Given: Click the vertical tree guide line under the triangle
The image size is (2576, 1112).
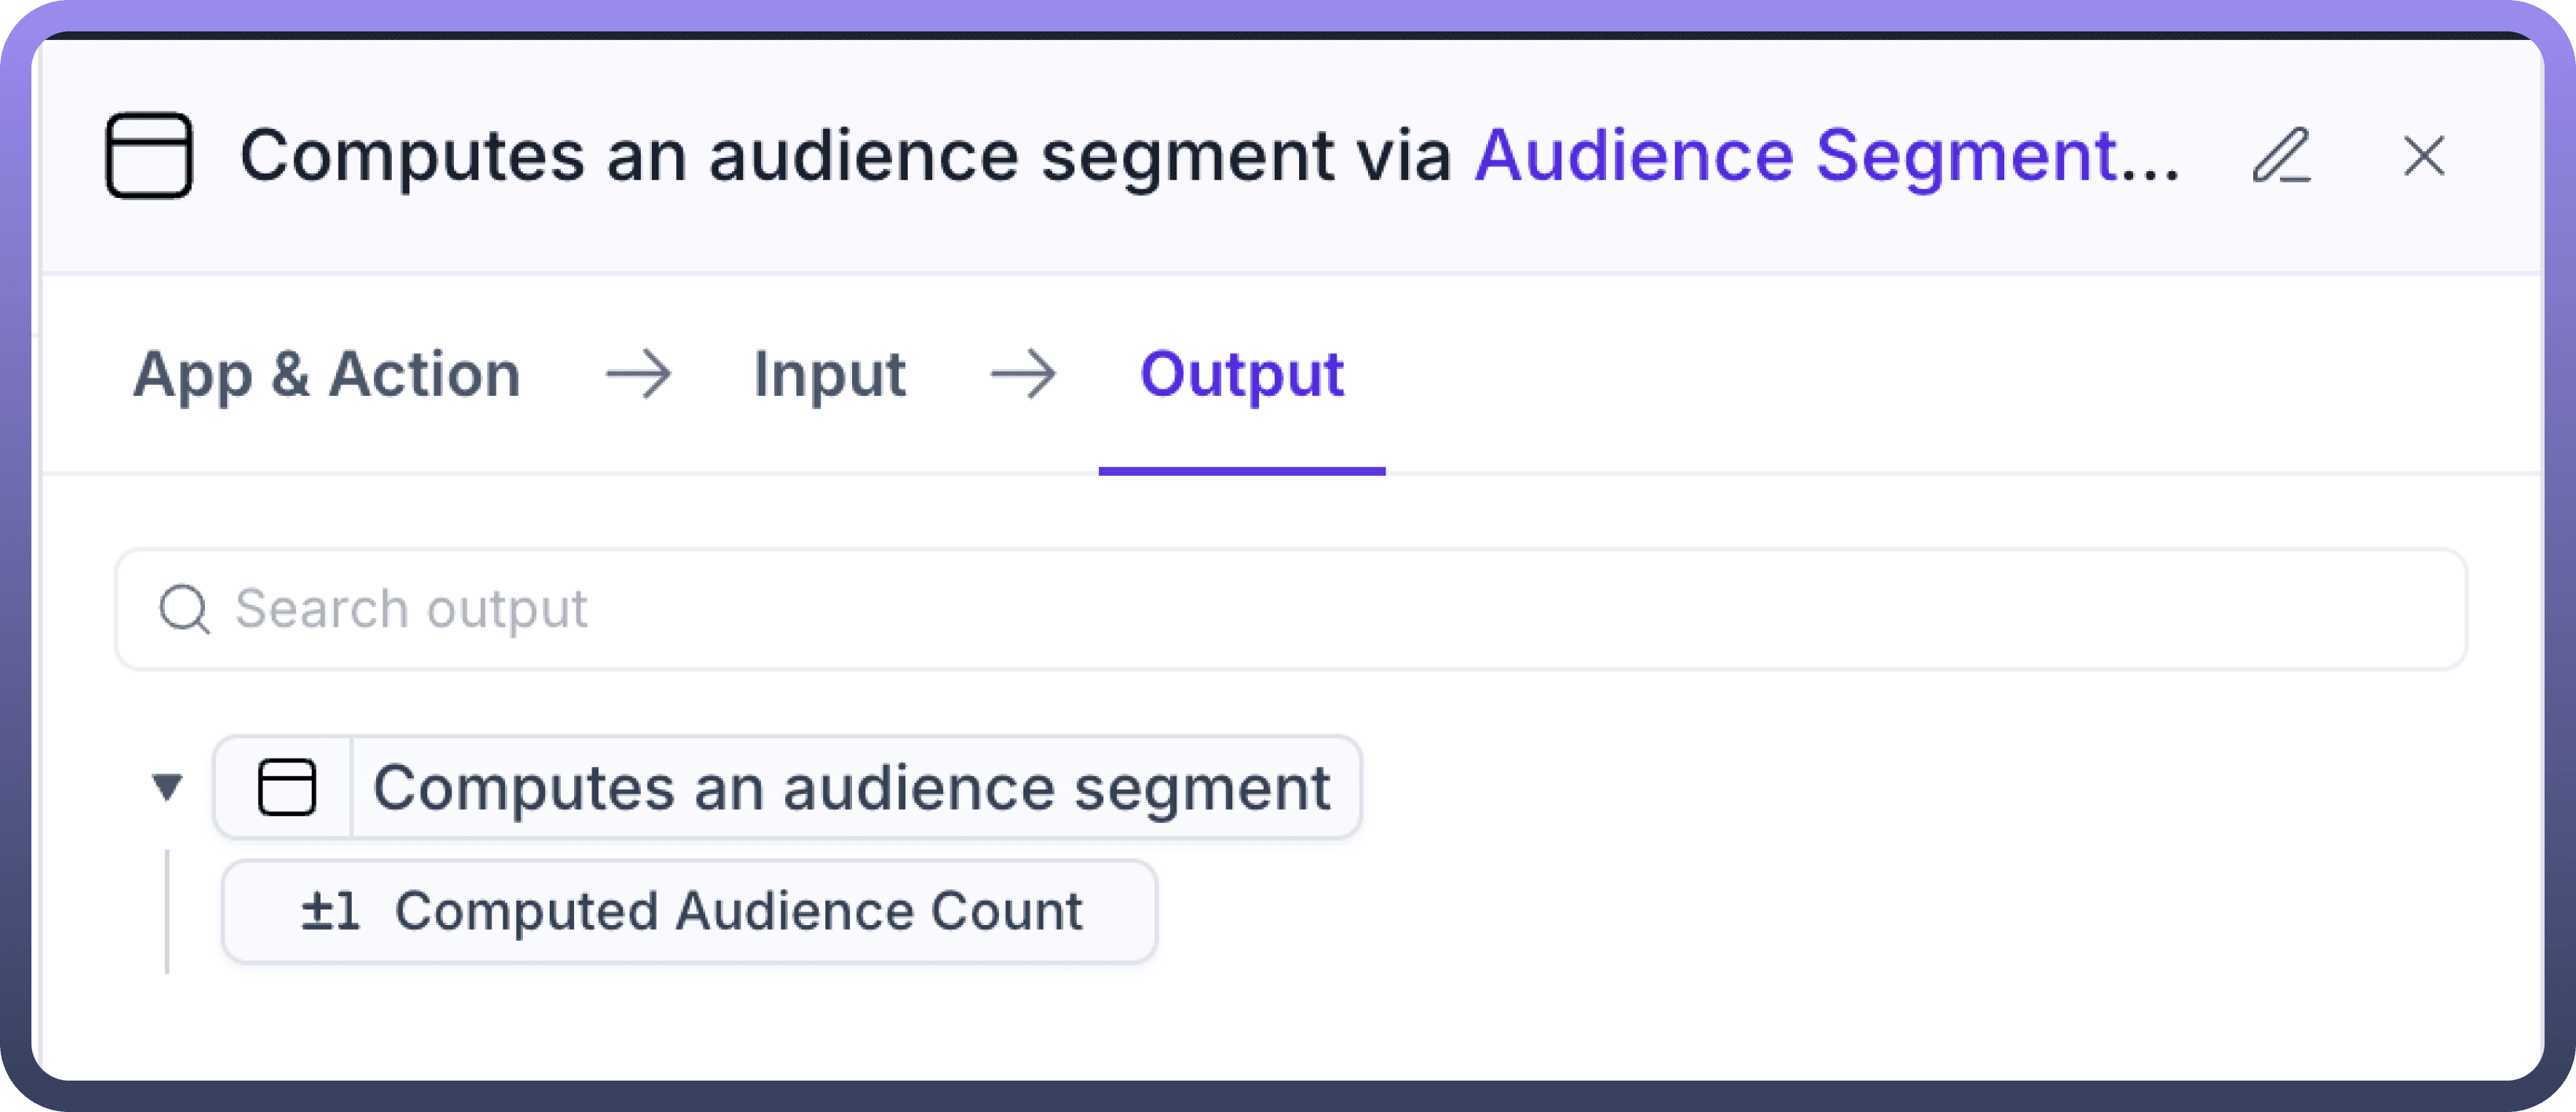Looking at the screenshot, I should coord(167,911).
